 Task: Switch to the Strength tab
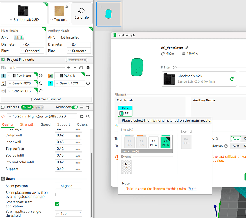[27, 124]
